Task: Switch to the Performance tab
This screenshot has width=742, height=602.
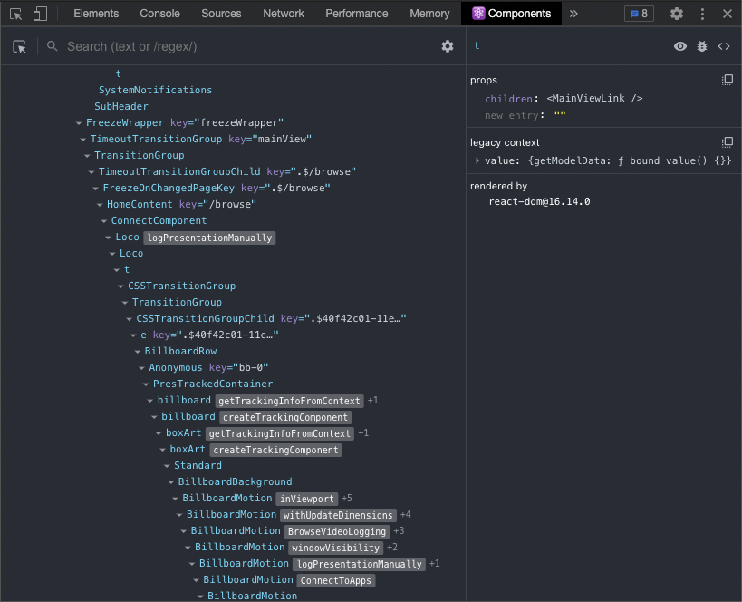Action: 356,14
